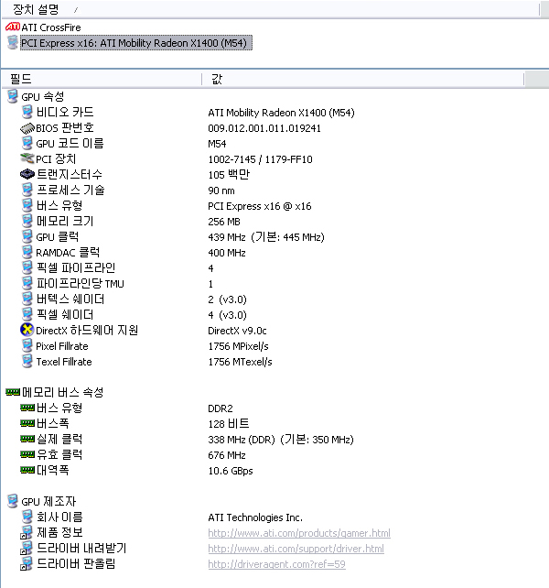This screenshot has width=549, height=588.
Task: Click the chip icon beside BIOS 판번호
Action: coord(27,128)
